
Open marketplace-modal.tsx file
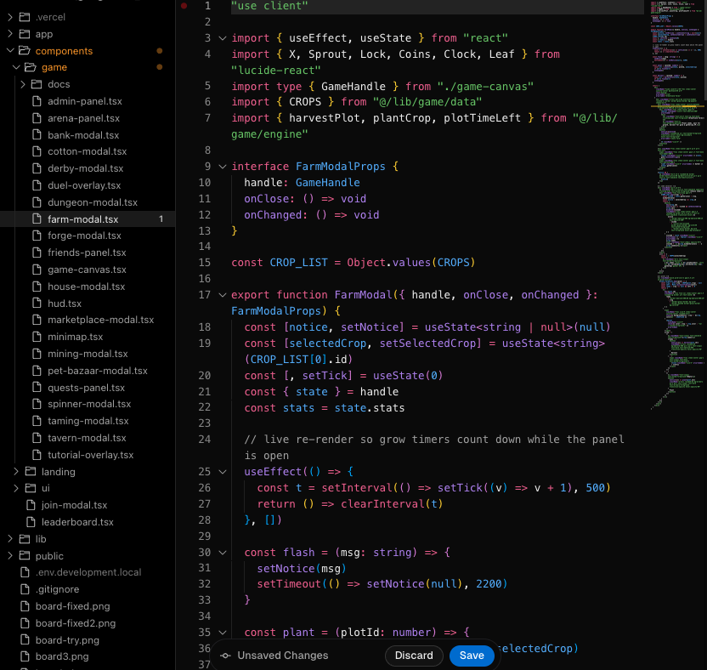coord(101,320)
